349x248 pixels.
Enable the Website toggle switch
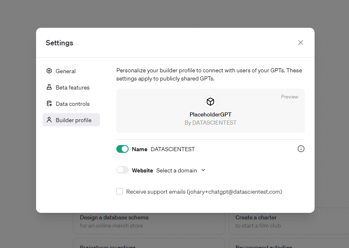click(x=122, y=170)
